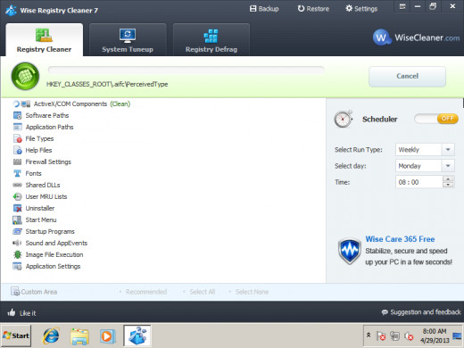This screenshot has width=464, height=348.
Task: Click the green registry scan icon
Action: [x=25, y=76]
